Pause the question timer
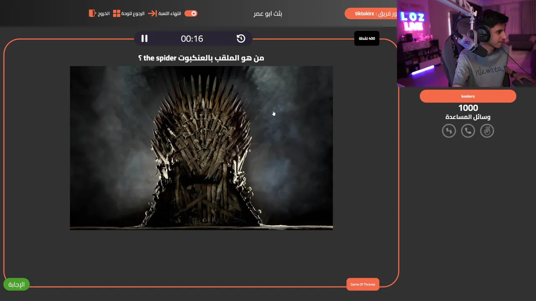This screenshot has height=301, width=536. [x=144, y=38]
